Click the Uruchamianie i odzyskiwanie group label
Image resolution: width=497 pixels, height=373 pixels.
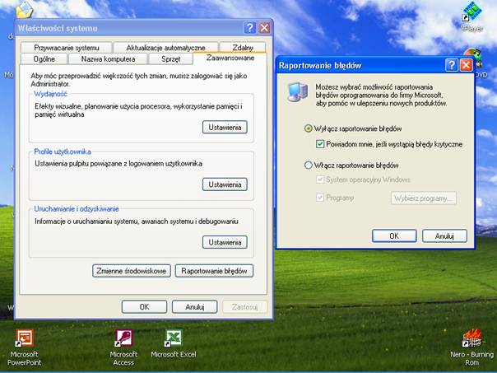[x=77, y=209]
